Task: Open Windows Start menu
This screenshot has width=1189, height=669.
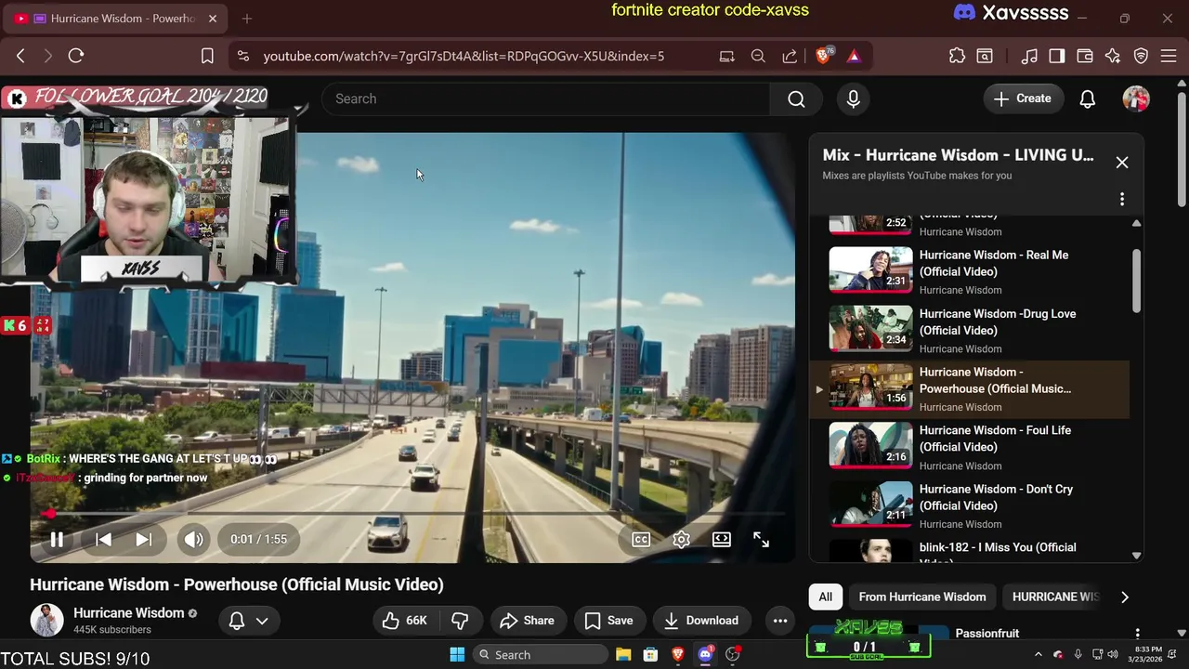Action: click(457, 655)
